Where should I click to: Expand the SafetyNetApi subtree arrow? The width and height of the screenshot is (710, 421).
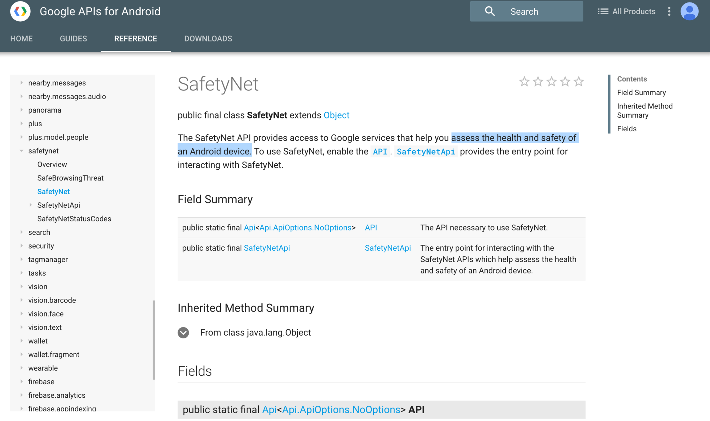click(31, 205)
